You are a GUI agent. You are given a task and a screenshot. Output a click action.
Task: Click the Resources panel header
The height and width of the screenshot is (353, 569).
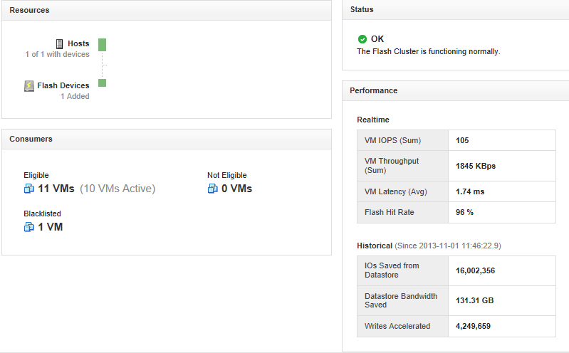coord(167,10)
